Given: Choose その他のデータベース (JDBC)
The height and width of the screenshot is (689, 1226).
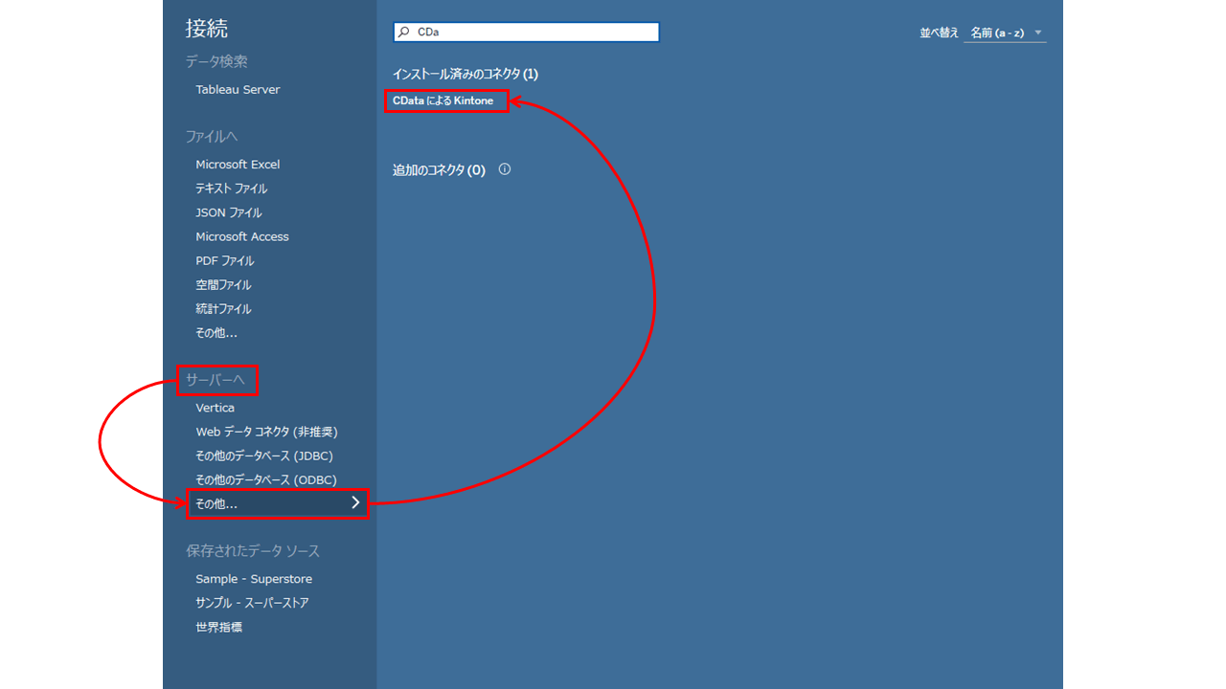Looking at the screenshot, I should point(264,456).
